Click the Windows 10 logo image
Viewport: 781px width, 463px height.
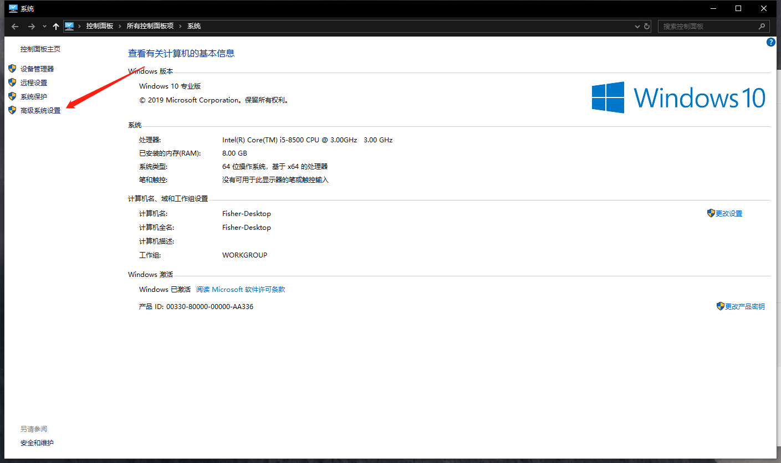678,98
